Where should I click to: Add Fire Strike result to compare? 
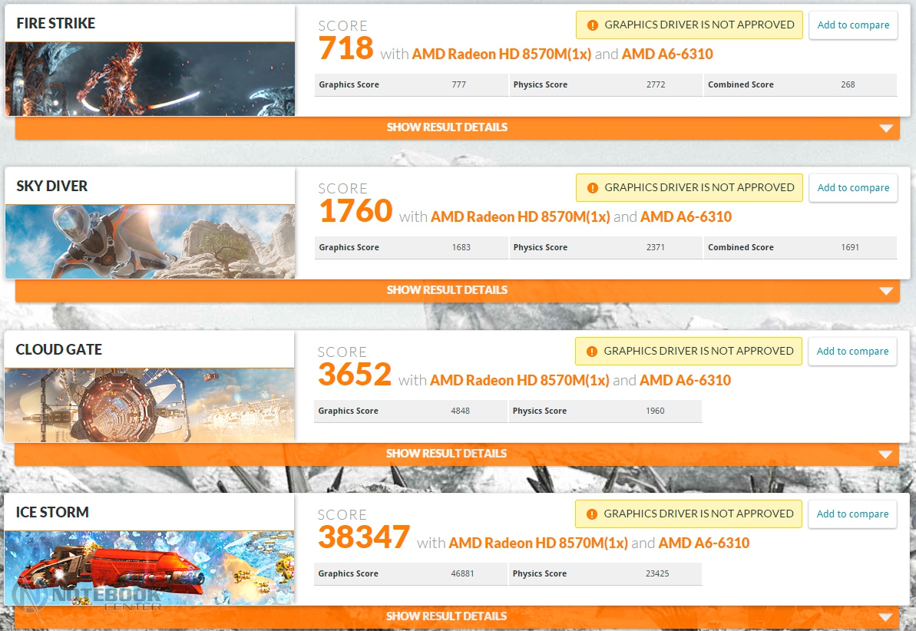[x=853, y=25]
